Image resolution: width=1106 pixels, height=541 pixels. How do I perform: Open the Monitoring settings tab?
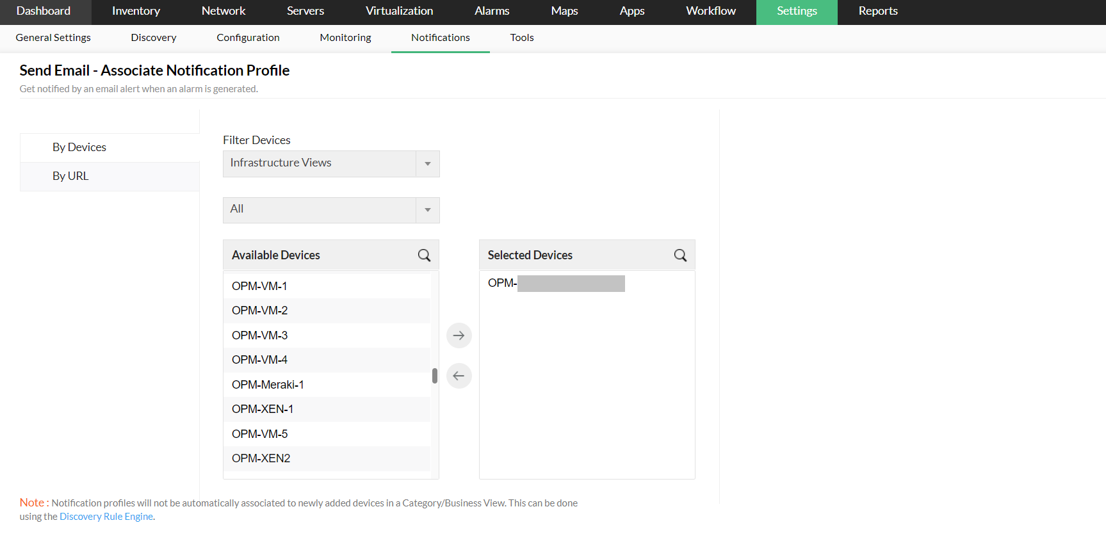tap(345, 38)
